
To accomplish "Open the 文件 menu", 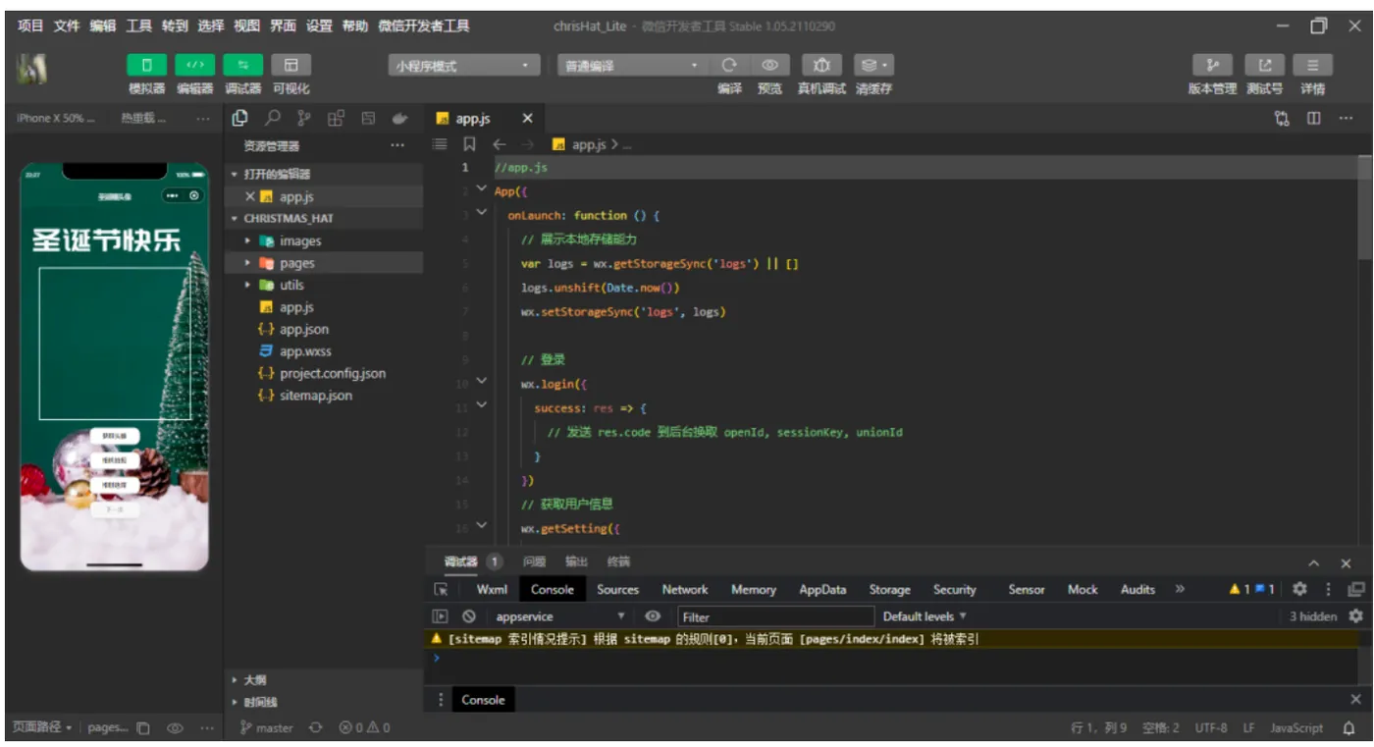I will coord(67,27).
